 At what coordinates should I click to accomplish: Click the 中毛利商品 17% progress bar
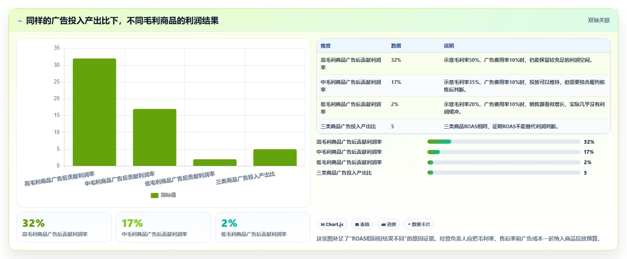tap(504, 152)
